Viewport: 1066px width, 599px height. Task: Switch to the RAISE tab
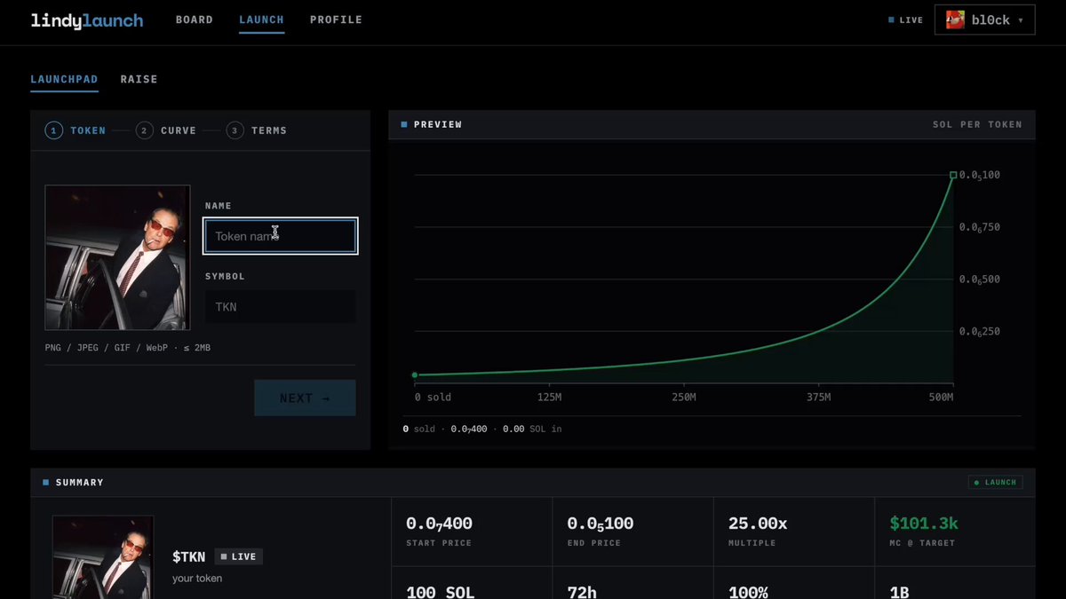pos(139,79)
